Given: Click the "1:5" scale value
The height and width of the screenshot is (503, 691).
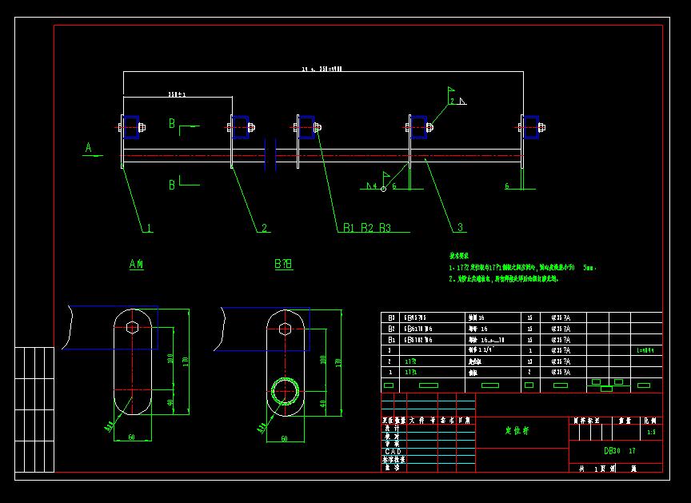Looking at the screenshot, I should [x=651, y=432].
